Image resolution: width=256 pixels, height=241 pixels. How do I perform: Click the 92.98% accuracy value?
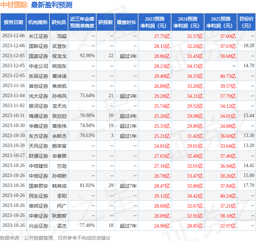87,56
